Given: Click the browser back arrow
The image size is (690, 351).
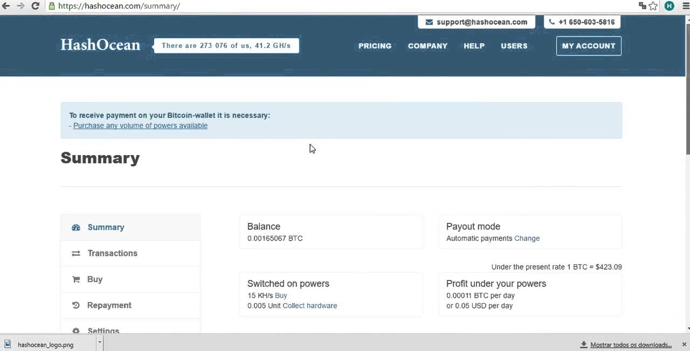Looking at the screenshot, I should (x=6, y=6).
